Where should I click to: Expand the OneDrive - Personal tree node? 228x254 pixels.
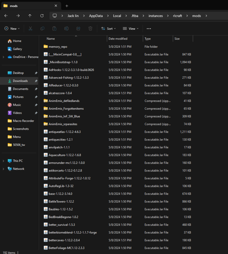tap(3, 57)
